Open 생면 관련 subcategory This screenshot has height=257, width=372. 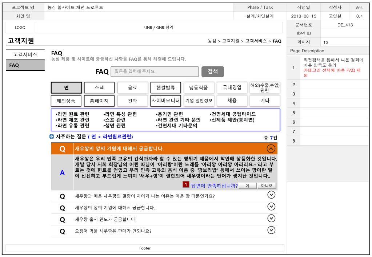click(x=115, y=126)
